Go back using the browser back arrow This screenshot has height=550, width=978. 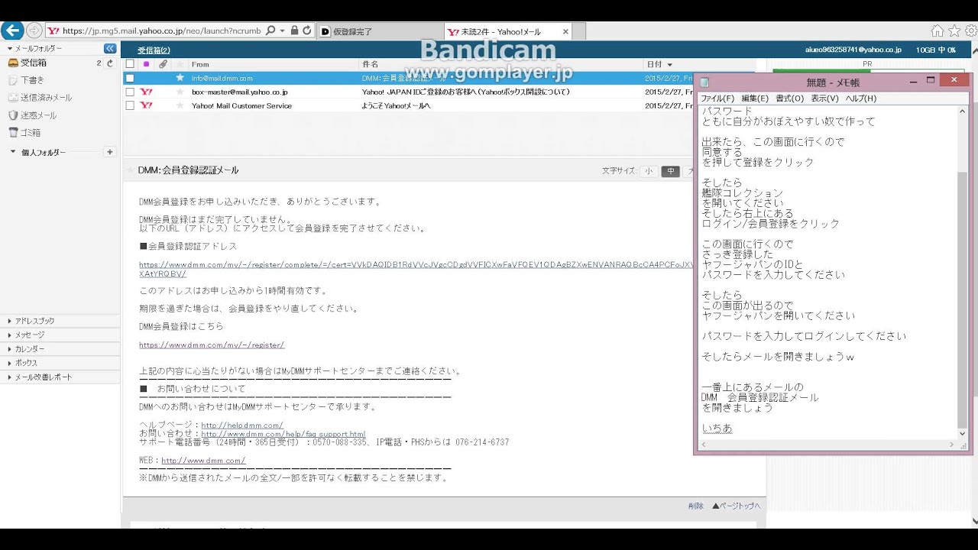click(12, 31)
